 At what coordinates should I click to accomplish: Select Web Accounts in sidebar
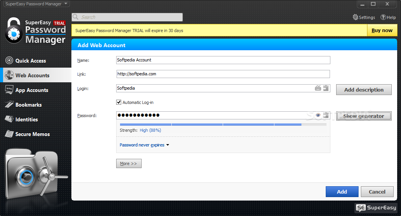pos(36,75)
